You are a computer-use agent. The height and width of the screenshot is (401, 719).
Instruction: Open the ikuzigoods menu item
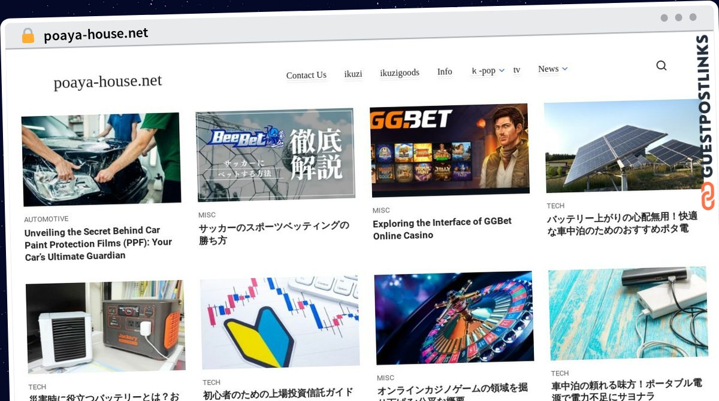pos(400,72)
